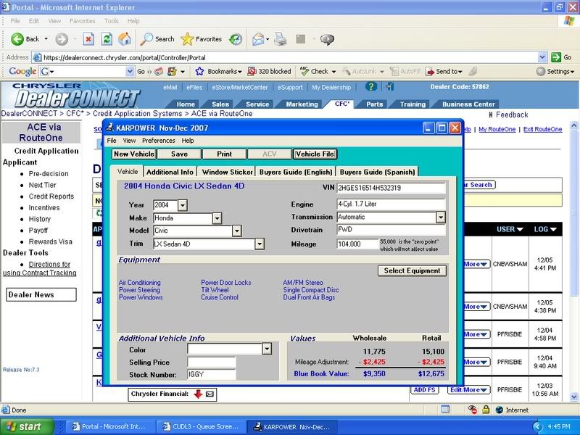Click the Internet Explorer Back arrow button
This screenshot has height=435, width=580.
point(17,39)
